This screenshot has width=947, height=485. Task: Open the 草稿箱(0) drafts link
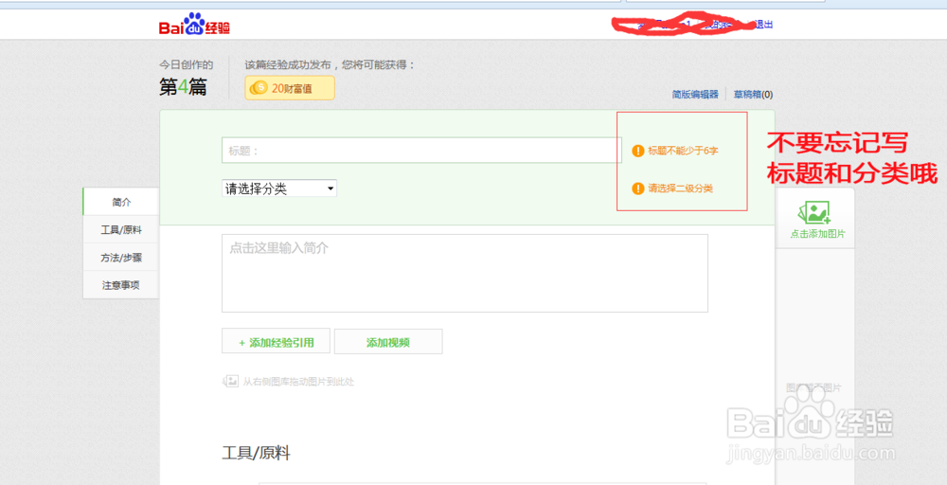753,94
